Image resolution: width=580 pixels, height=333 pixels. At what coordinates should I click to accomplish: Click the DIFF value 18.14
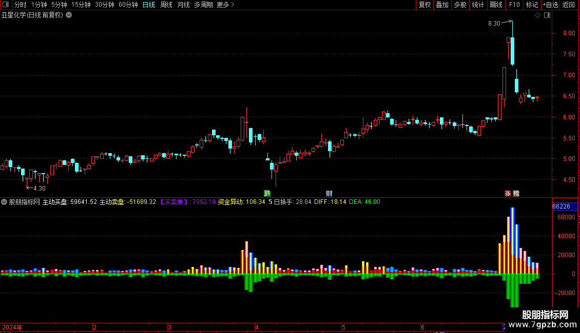pyautogui.click(x=338, y=202)
